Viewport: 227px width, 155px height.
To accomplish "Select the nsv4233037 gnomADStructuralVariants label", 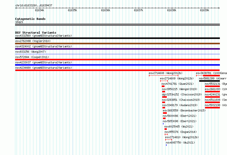I will click(x=44, y=62).
